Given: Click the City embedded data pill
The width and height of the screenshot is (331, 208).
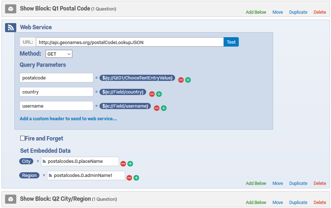Looking at the screenshot, I should (26, 161).
